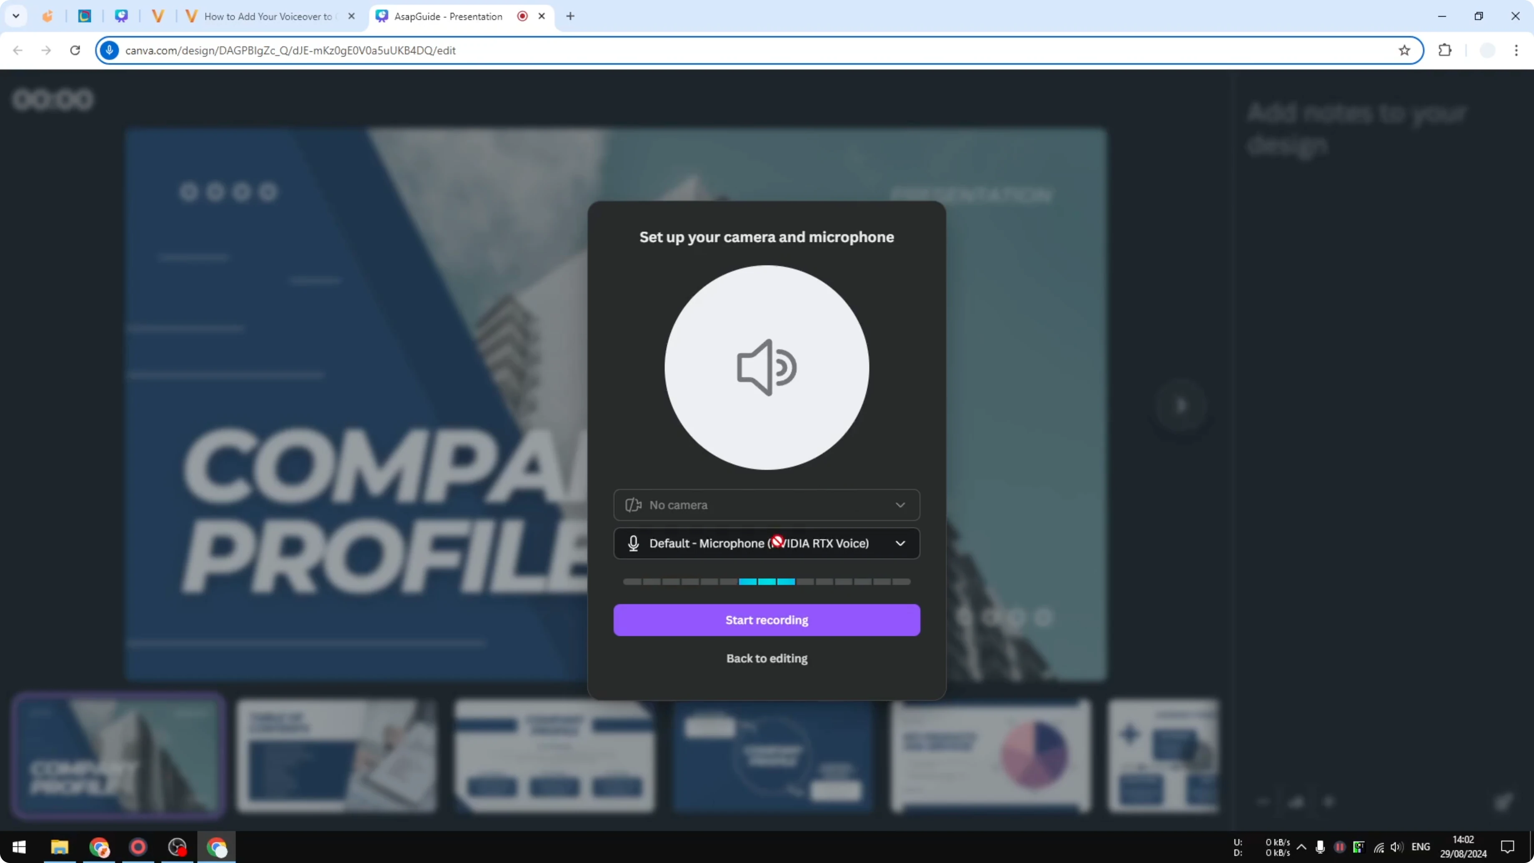Click the Start recording button
Image resolution: width=1534 pixels, height=863 pixels.
coord(767,620)
